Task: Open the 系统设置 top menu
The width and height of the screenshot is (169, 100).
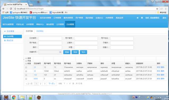Action: coord(120,18)
